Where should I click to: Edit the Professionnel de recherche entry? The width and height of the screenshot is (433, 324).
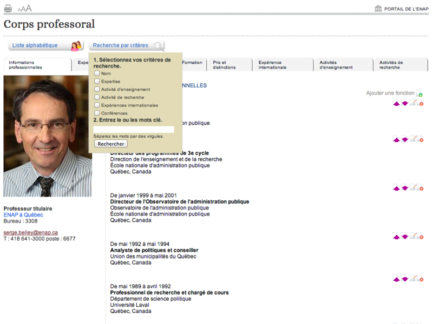pos(413,278)
